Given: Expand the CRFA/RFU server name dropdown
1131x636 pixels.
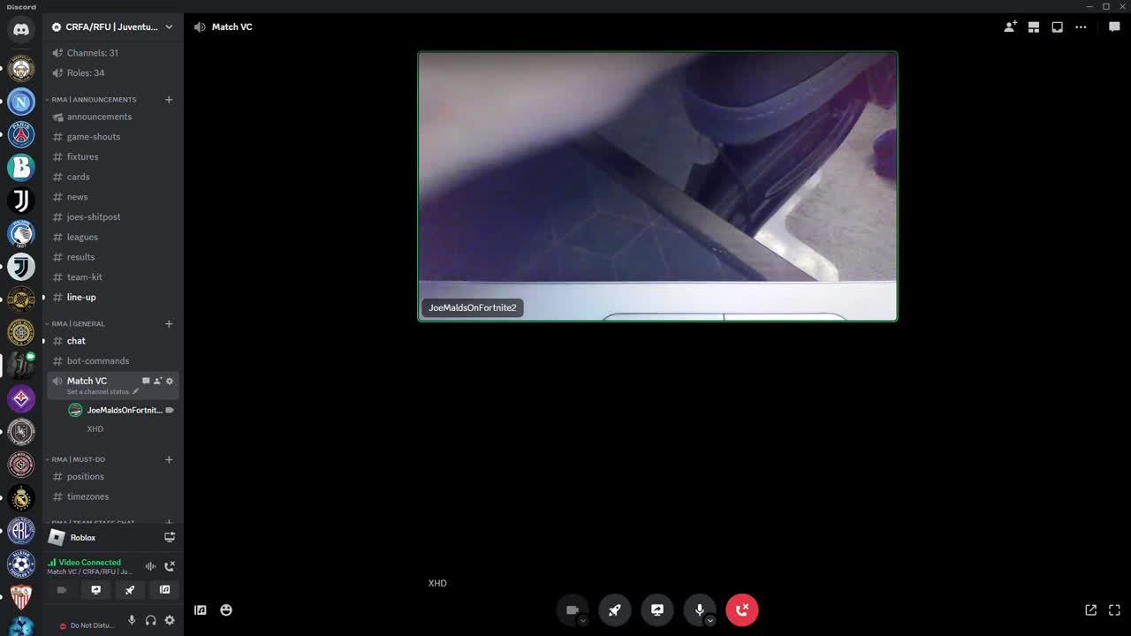Looking at the screenshot, I should pyautogui.click(x=168, y=26).
